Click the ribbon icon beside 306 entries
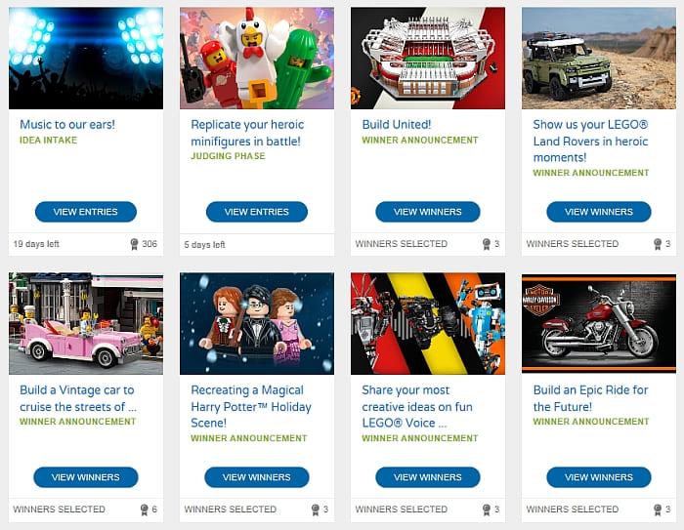The width and height of the screenshot is (684, 530). pos(135,244)
